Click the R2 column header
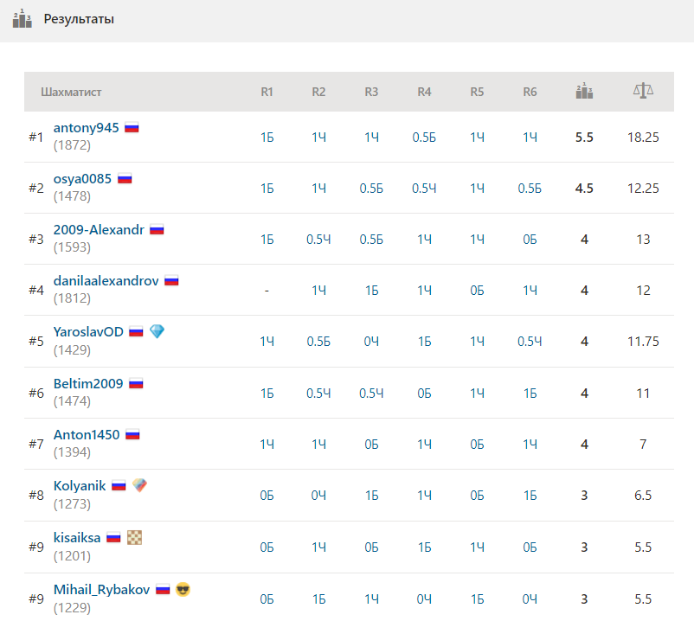Image resolution: width=694 pixels, height=621 pixels. (x=318, y=92)
